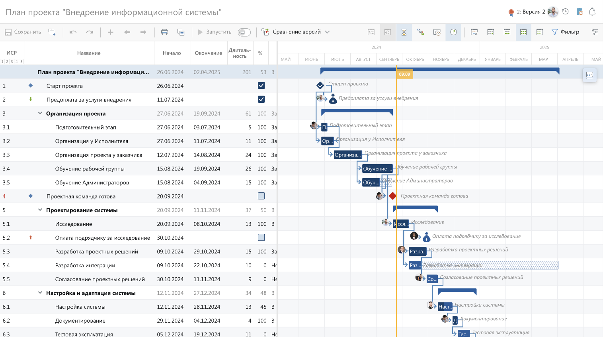Open version history clock icon
This screenshot has height=337, width=603.
[566, 12]
